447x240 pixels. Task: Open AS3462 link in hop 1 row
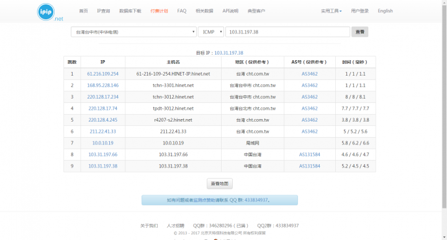[310, 74]
